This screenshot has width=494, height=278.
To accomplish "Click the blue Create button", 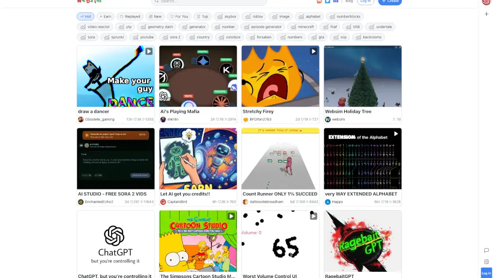I will click(390, 2).
